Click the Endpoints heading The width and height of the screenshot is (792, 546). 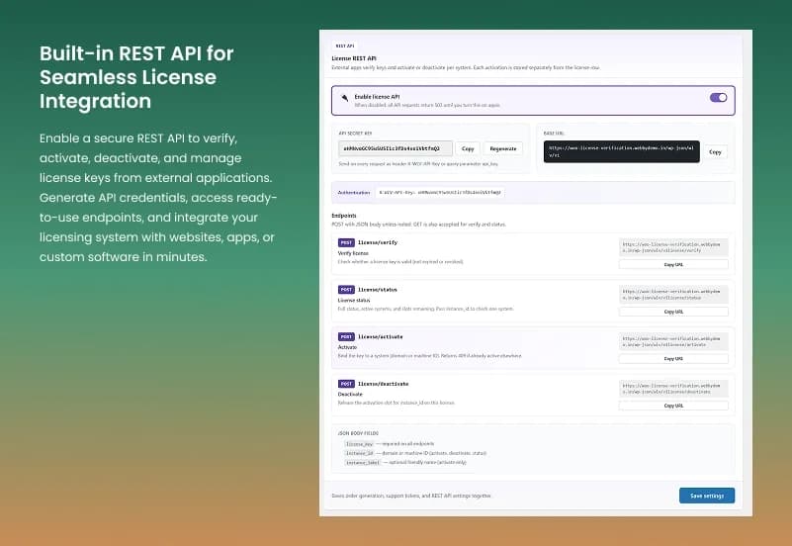click(x=344, y=216)
